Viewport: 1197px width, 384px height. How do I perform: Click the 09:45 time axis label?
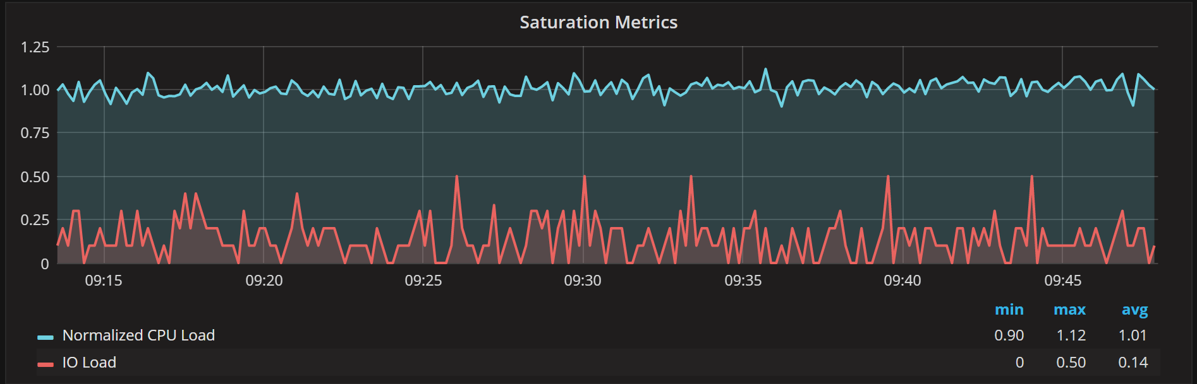[x=1062, y=281]
